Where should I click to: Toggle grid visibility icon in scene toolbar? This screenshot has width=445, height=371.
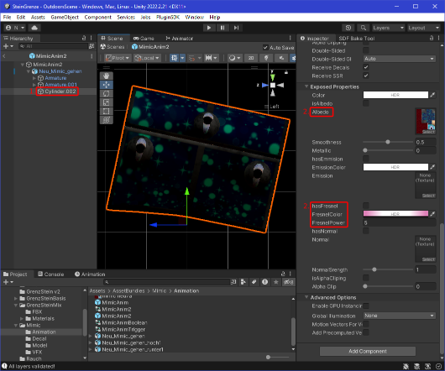click(x=175, y=58)
